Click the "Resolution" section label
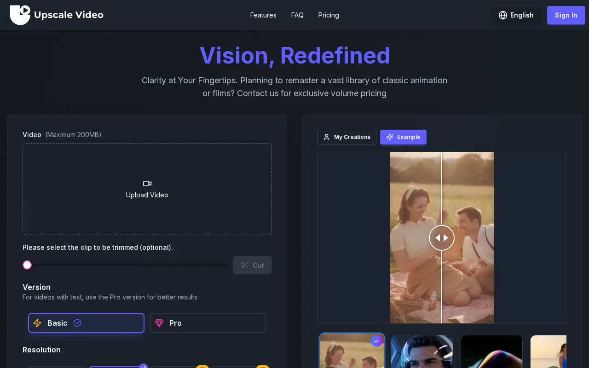Screen dimensions: 589x368 (41, 350)
